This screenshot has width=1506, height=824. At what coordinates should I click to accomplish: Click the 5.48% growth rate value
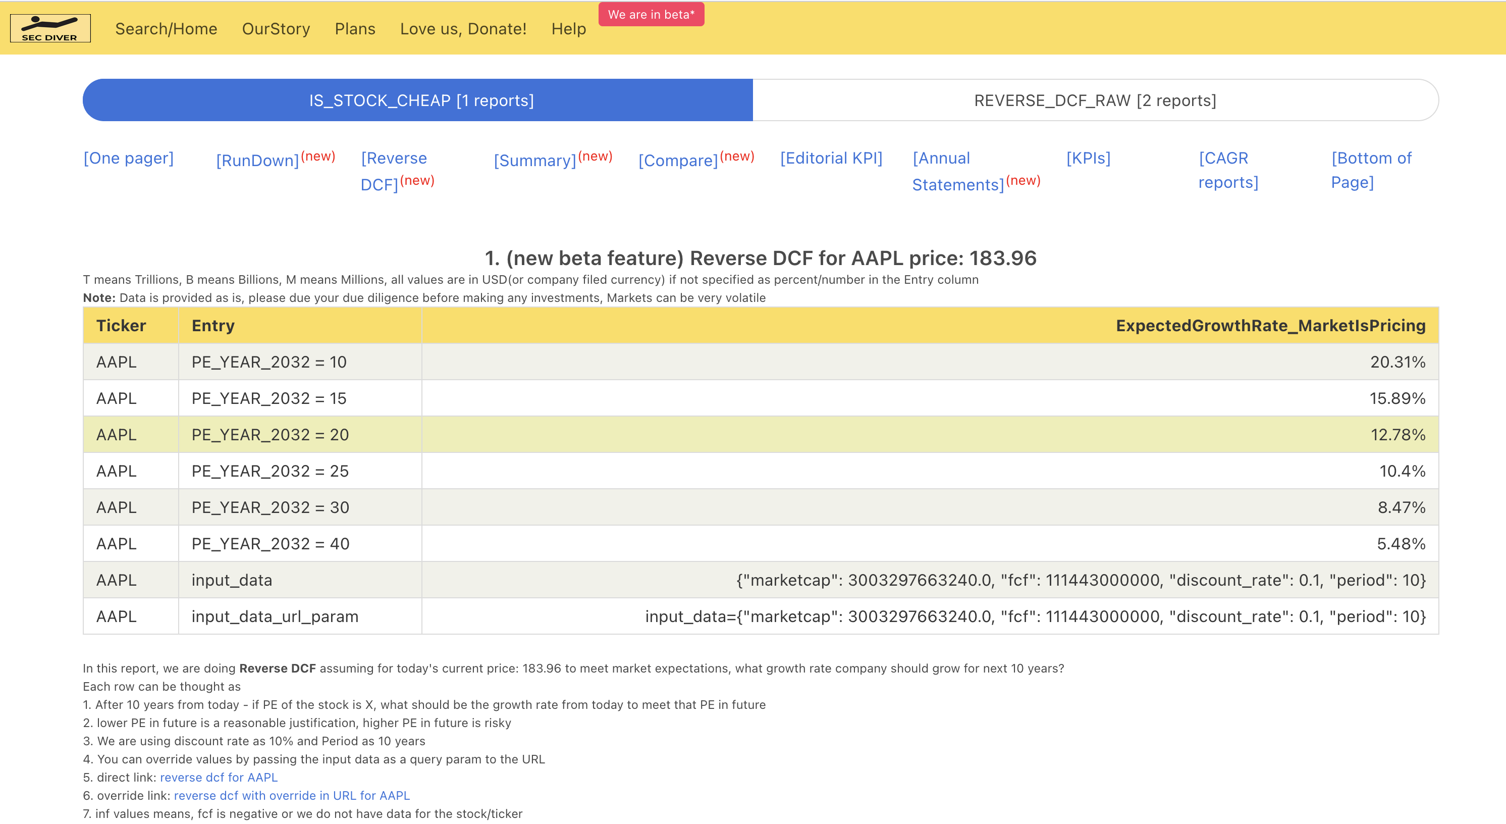point(1401,543)
